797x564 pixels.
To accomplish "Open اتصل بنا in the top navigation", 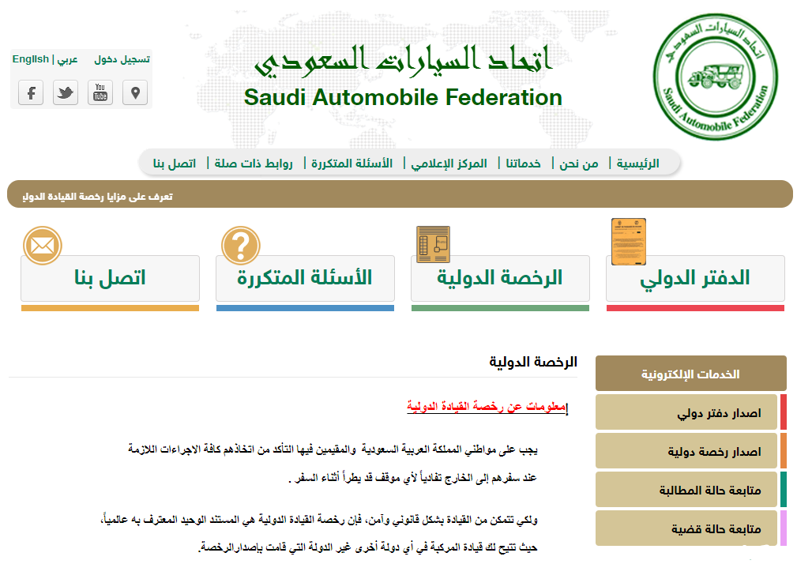I will tap(175, 163).
